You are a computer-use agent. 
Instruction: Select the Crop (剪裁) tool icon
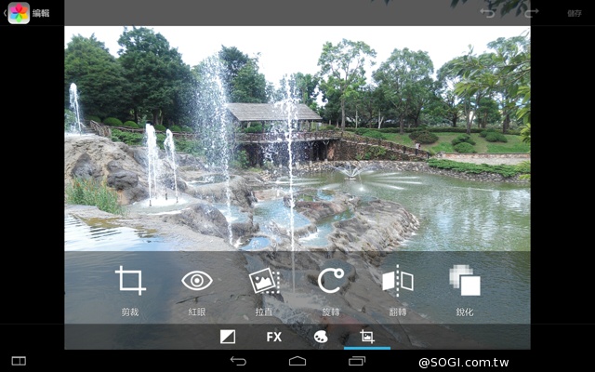[130, 281]
